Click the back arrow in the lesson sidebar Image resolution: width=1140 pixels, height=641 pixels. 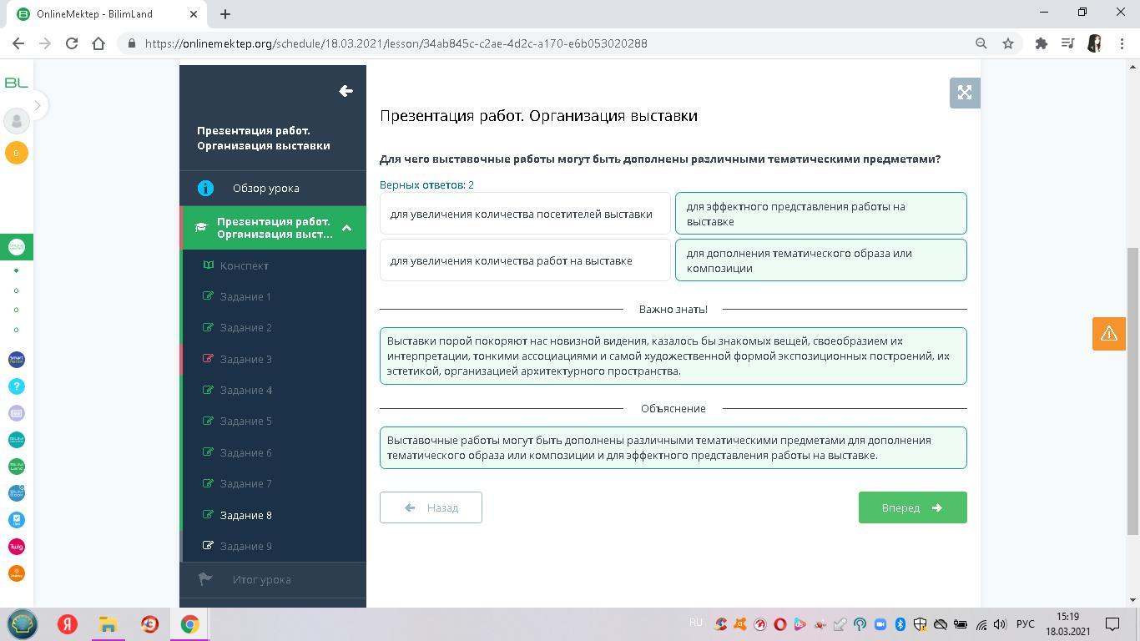coord(346,91)
